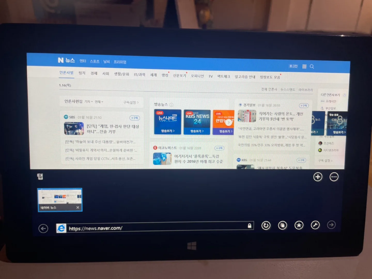Subscribe to 이코노미스트 with +구독
Viewport: 372px width, 279px height.
pyautogui.click(x=219, y=148)
